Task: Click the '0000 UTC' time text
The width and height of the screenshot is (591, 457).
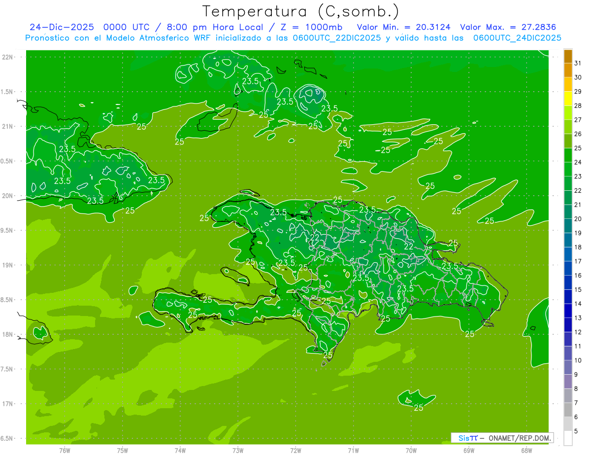Action: (x=127, y=27)
